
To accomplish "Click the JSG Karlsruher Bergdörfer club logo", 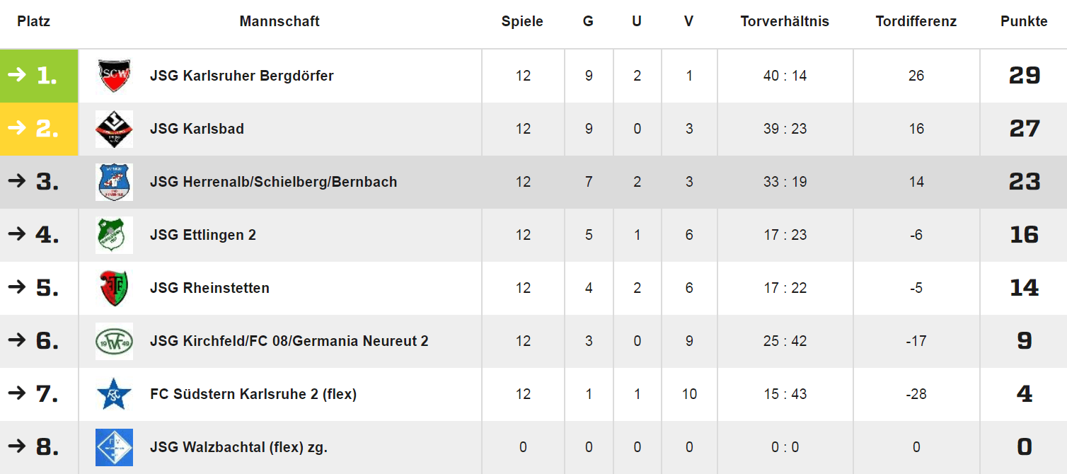I will [114, 76].
